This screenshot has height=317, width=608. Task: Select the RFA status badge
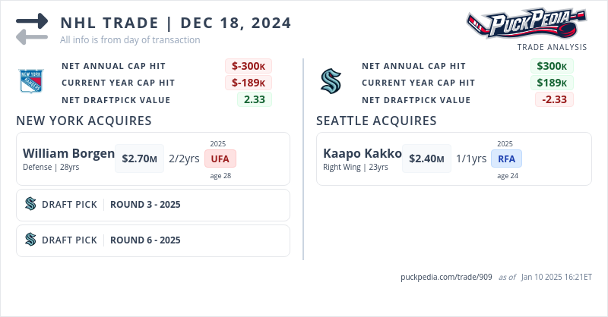pos(506,158)
